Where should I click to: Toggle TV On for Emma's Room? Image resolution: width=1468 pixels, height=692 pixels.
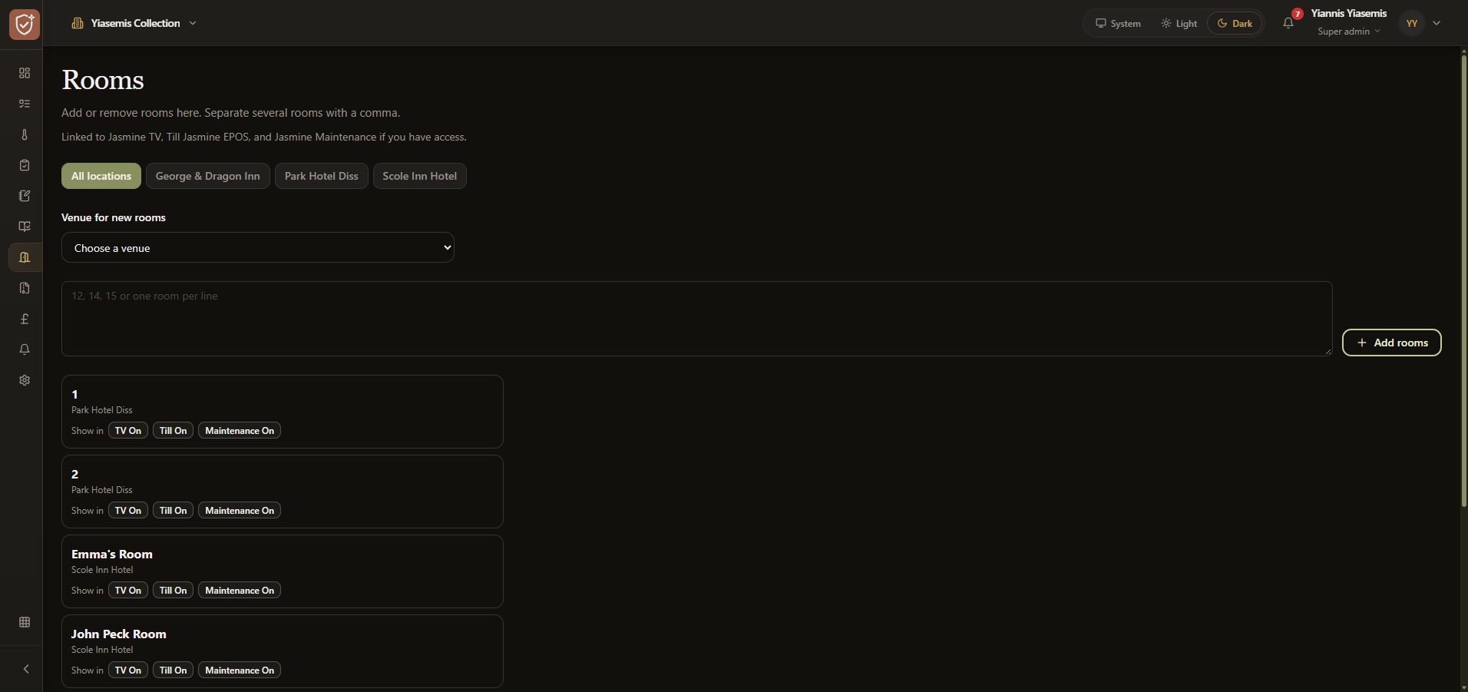coord(128,591)
